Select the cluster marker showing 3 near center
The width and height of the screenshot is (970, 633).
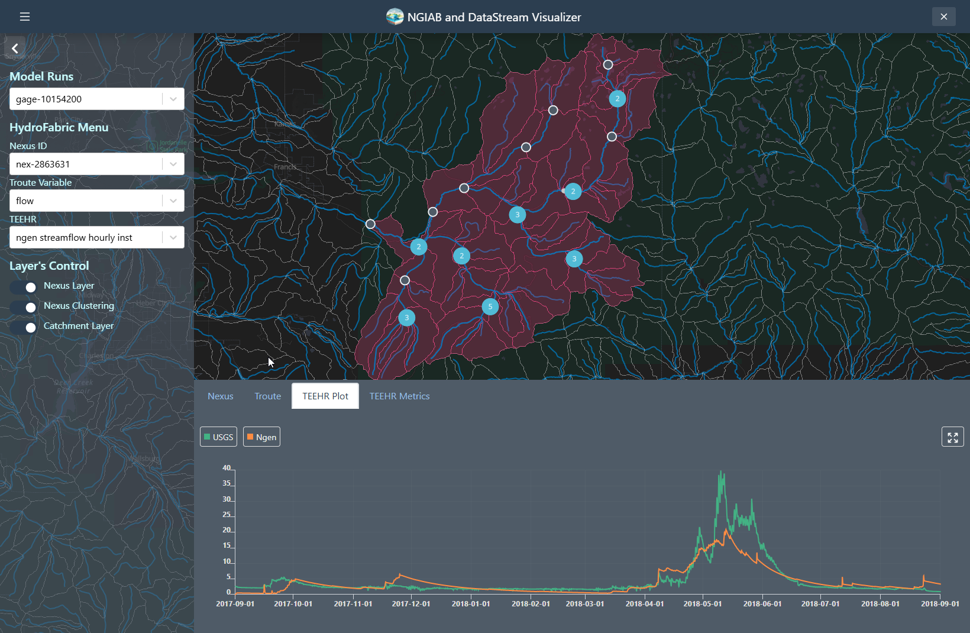click(516, 215)
